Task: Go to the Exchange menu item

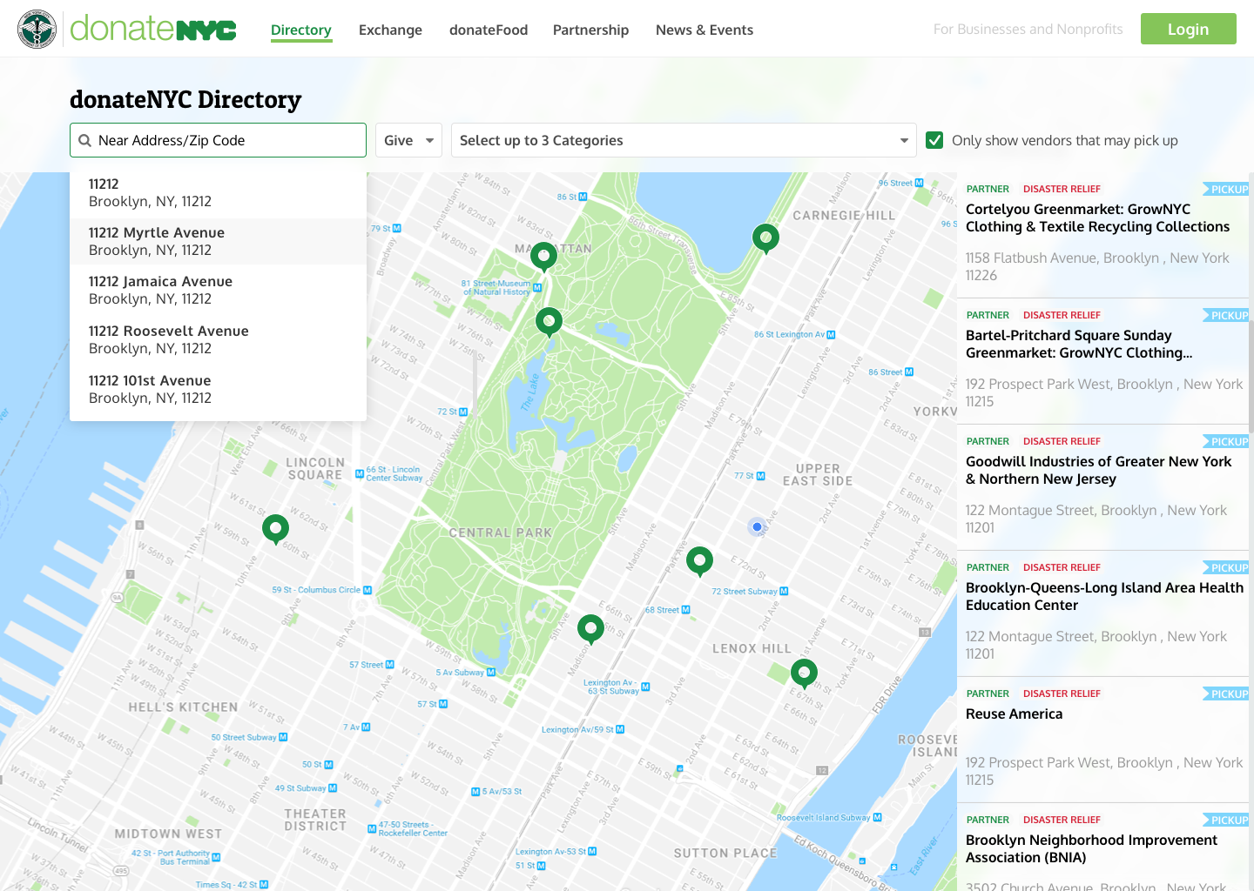Action: [x=390, y=30]
